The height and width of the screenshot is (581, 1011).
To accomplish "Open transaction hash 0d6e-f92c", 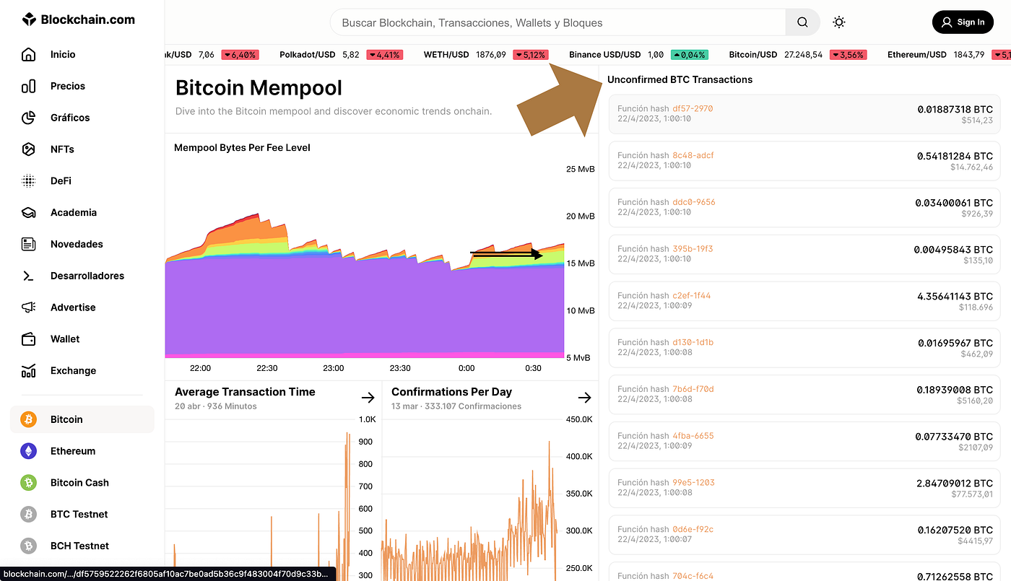I will (693, 529).
